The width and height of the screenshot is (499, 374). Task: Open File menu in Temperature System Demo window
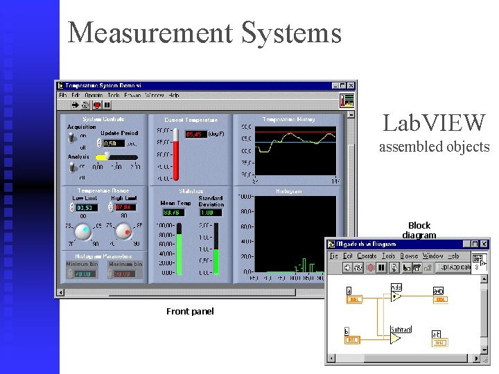63,95
